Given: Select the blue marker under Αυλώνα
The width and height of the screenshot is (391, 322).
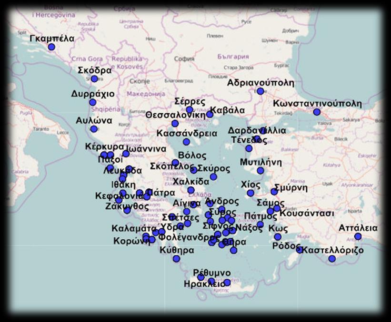Looking at the screenshot, I should coord(94,129).
